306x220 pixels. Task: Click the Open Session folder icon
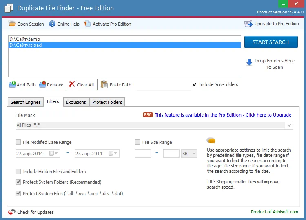coord(12,24)
